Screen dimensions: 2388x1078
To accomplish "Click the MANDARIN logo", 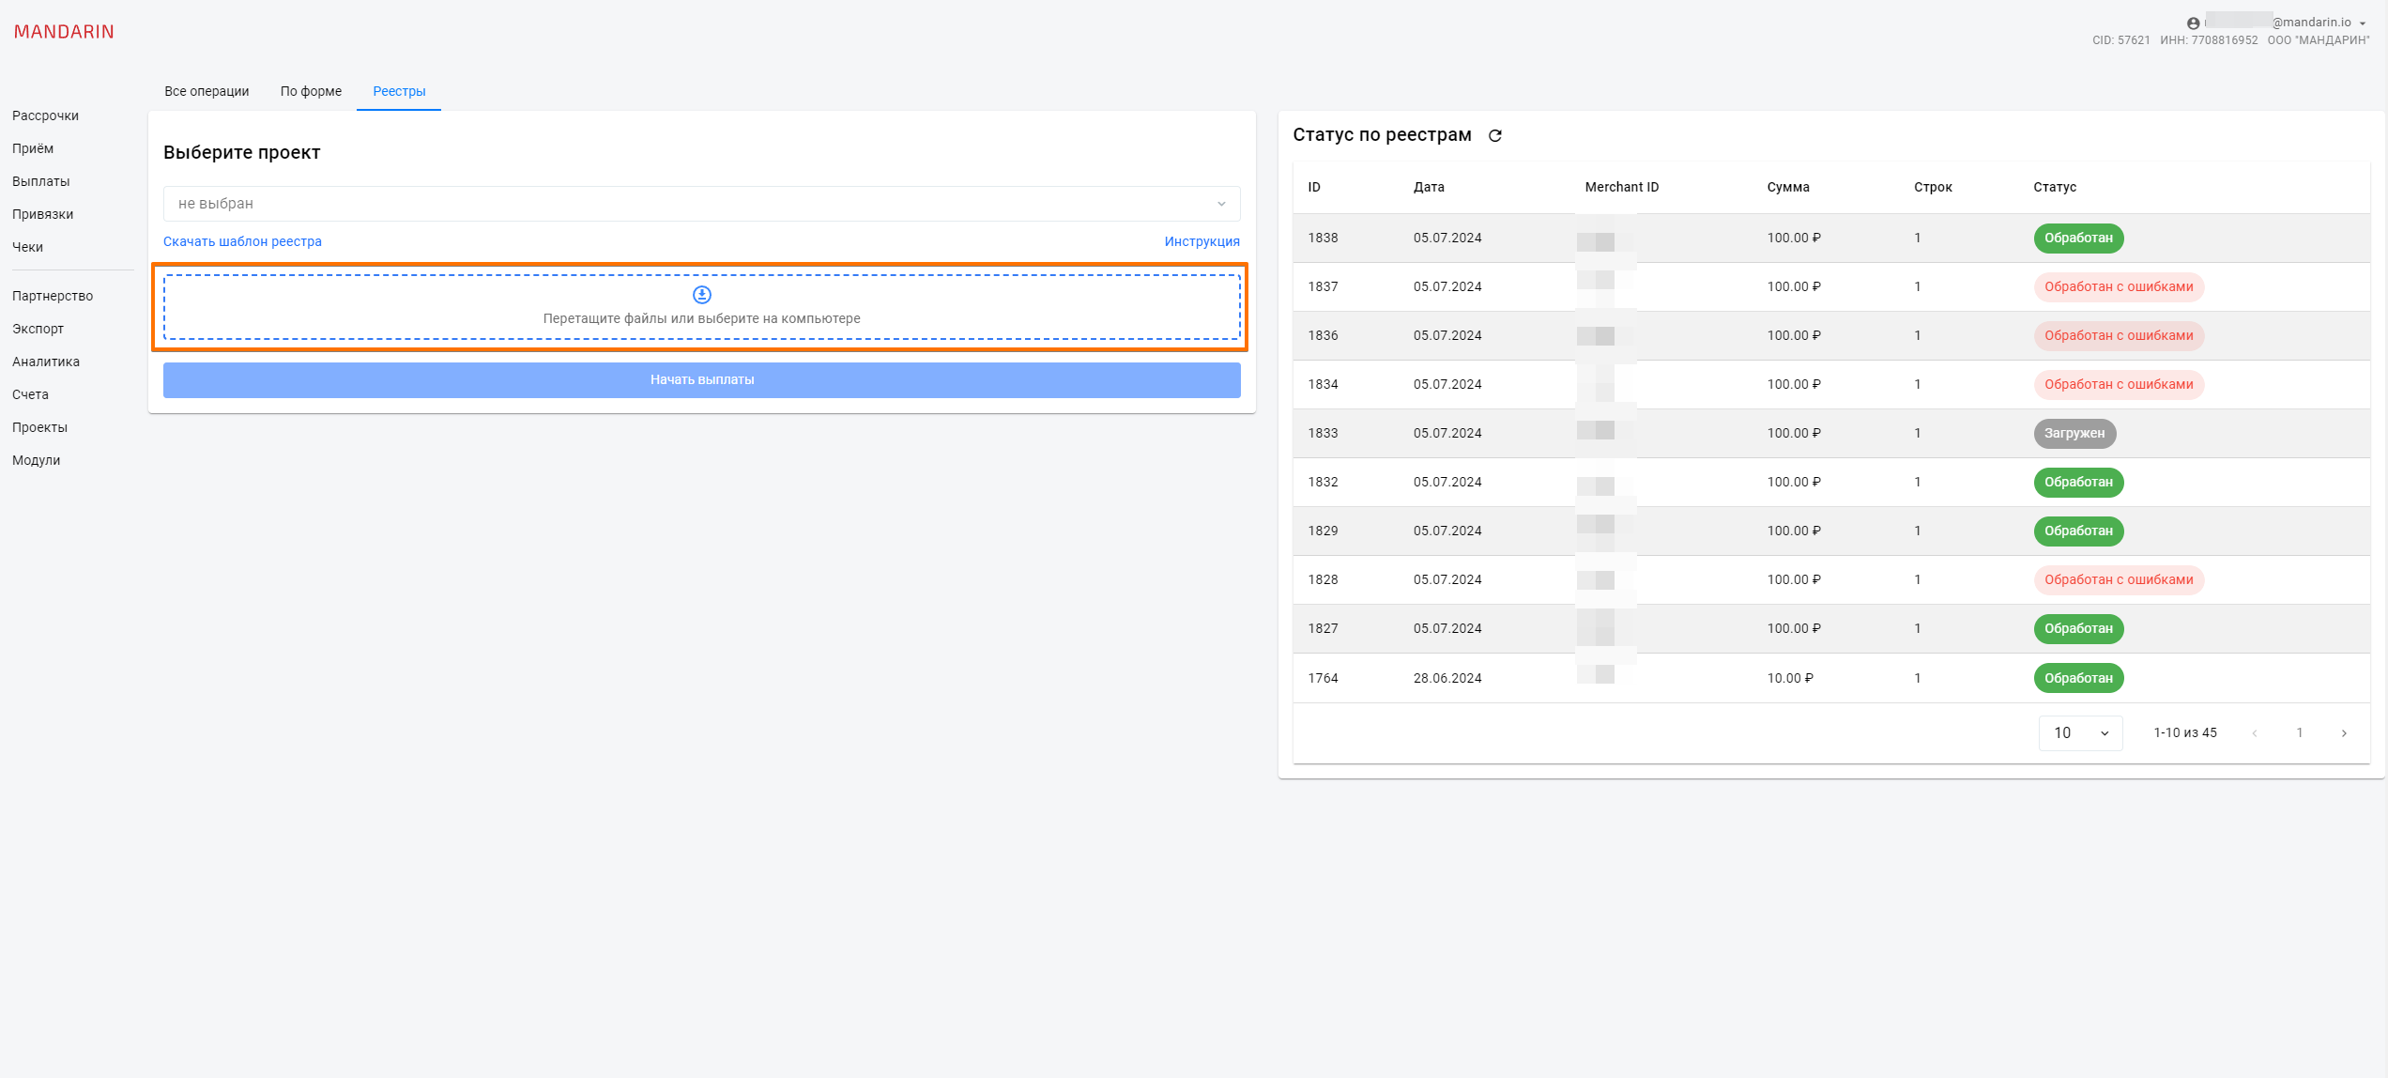I will coord(64,32).
